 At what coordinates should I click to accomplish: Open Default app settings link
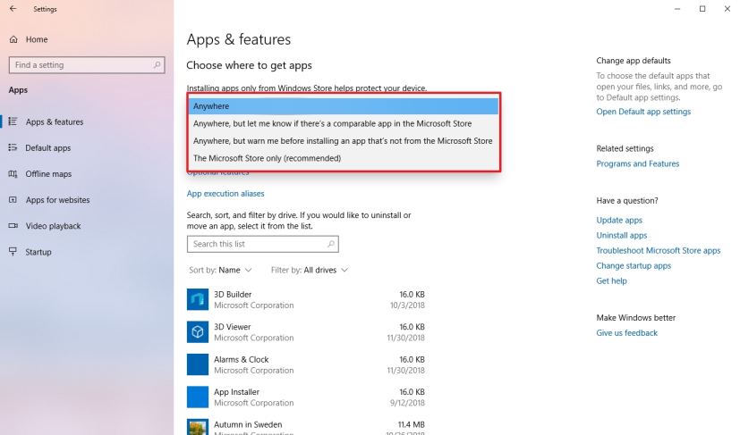click(x=643, y=112)
